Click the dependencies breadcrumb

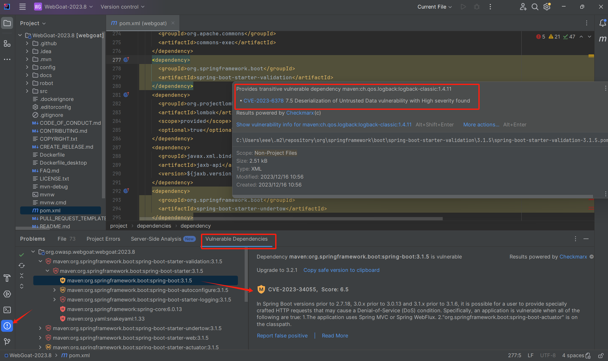[154, 226]
